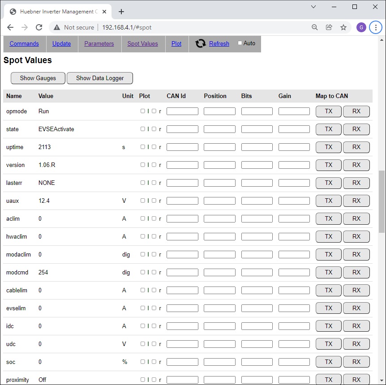The width and height of the screenshot is (386, 385).
Task: Click the zoom magnifier icon in address bar
Action: (315, 27)
